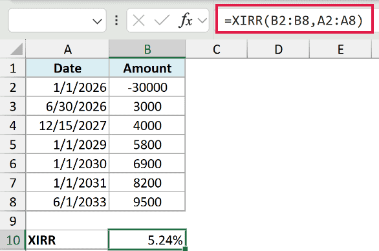Select row 1 header

tap(12, 68)
